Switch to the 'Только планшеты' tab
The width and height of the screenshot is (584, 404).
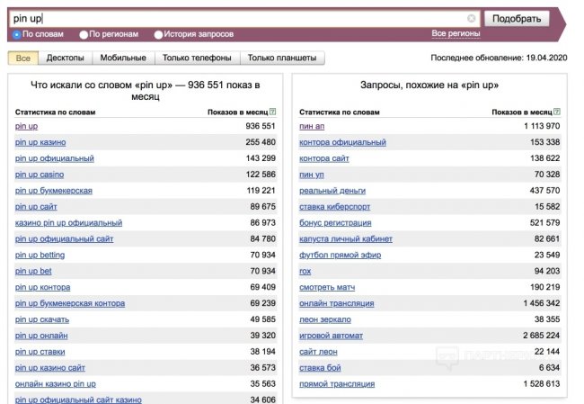pyautogui.click(x=282, y=58)
